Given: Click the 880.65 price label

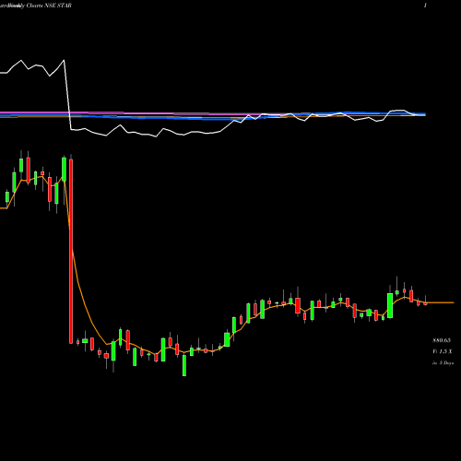Looking at the screenshot, I should [x=442, y=340].
